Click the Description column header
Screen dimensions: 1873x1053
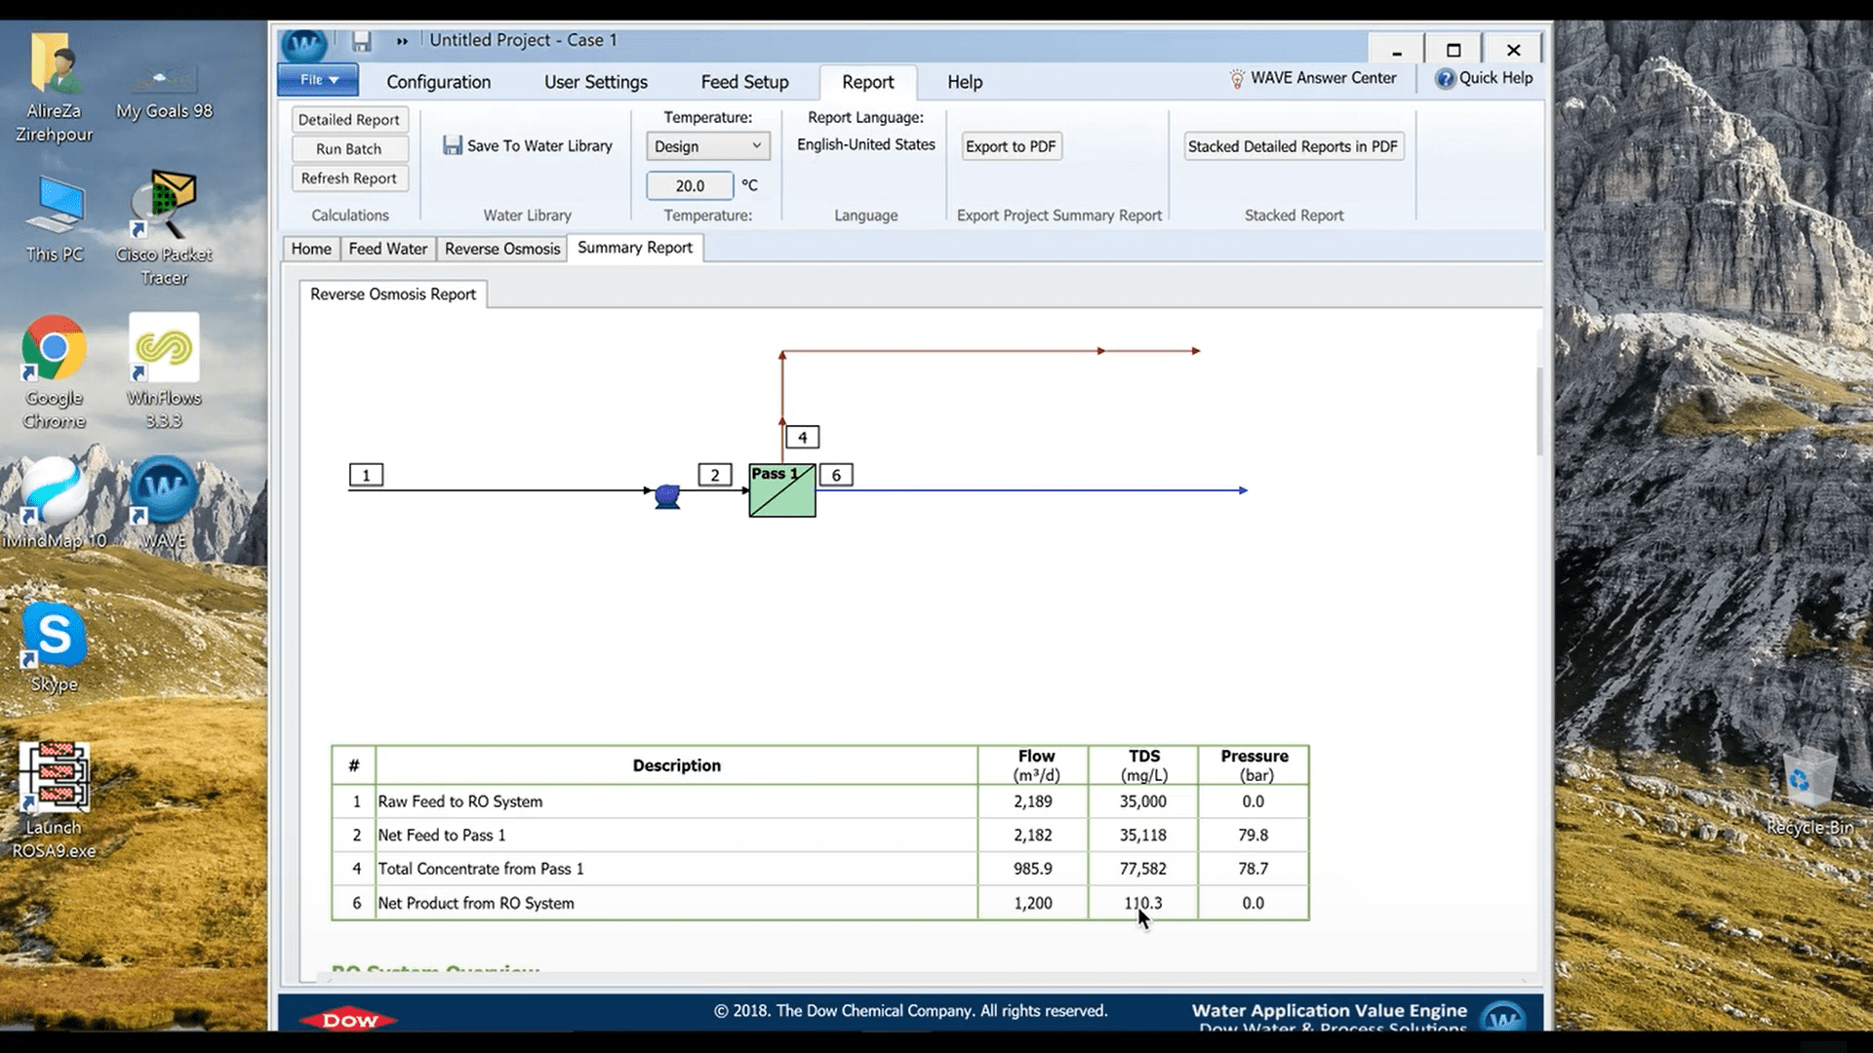676,765
